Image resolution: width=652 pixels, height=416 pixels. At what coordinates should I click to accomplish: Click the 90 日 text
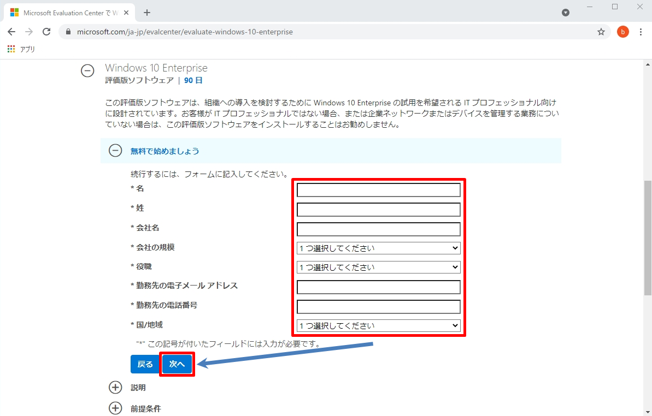193,80
